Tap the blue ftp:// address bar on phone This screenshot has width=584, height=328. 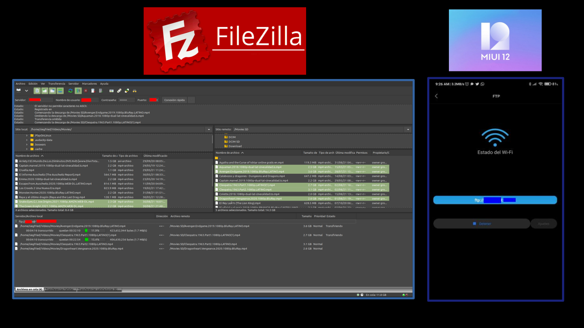[495, 200]
